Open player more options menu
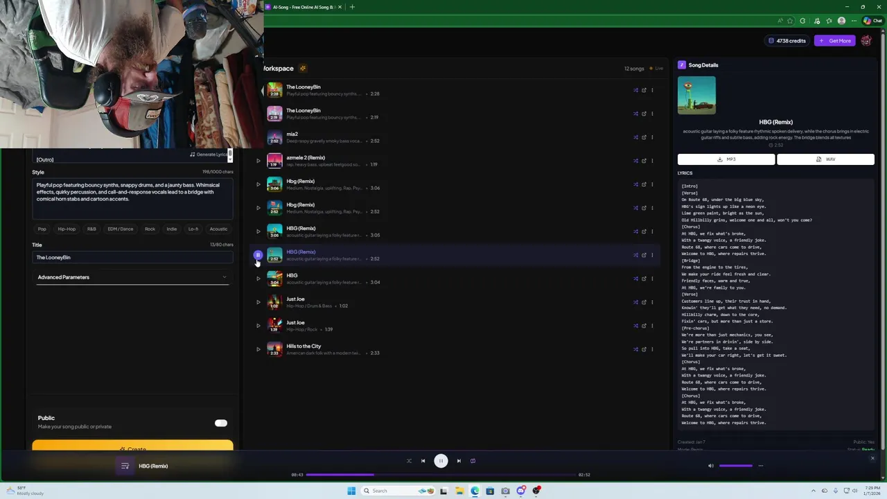This screenshot has width=887, height=499. pos(760,466)
